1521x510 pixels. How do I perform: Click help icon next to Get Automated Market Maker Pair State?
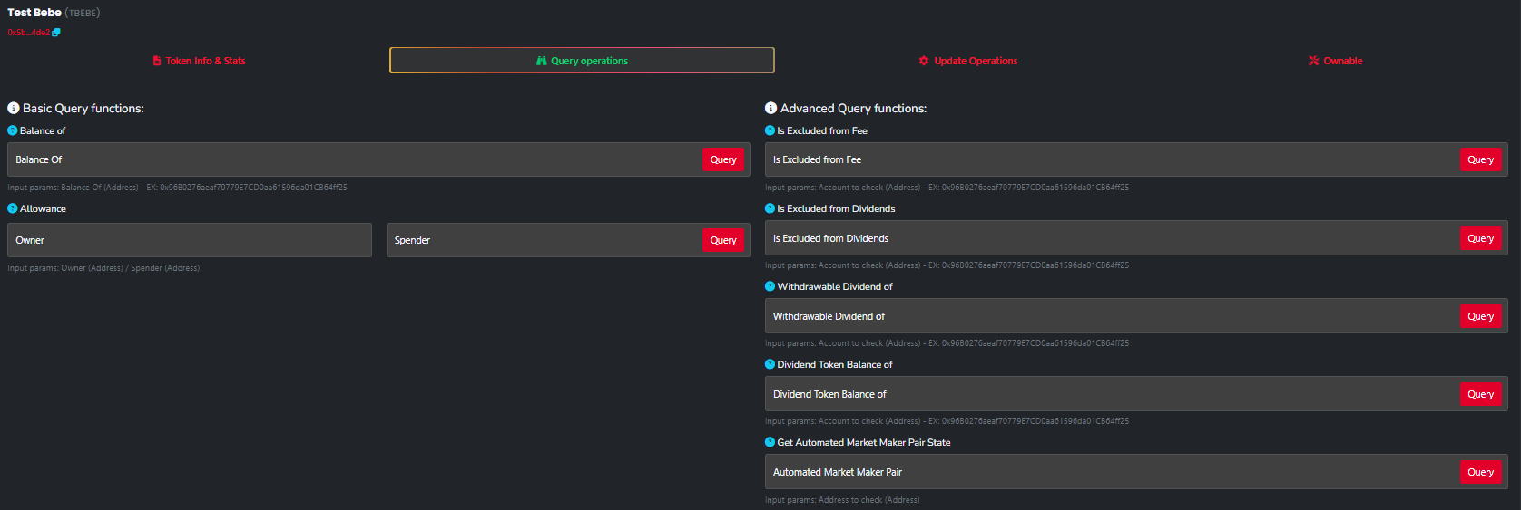point(770,442)
